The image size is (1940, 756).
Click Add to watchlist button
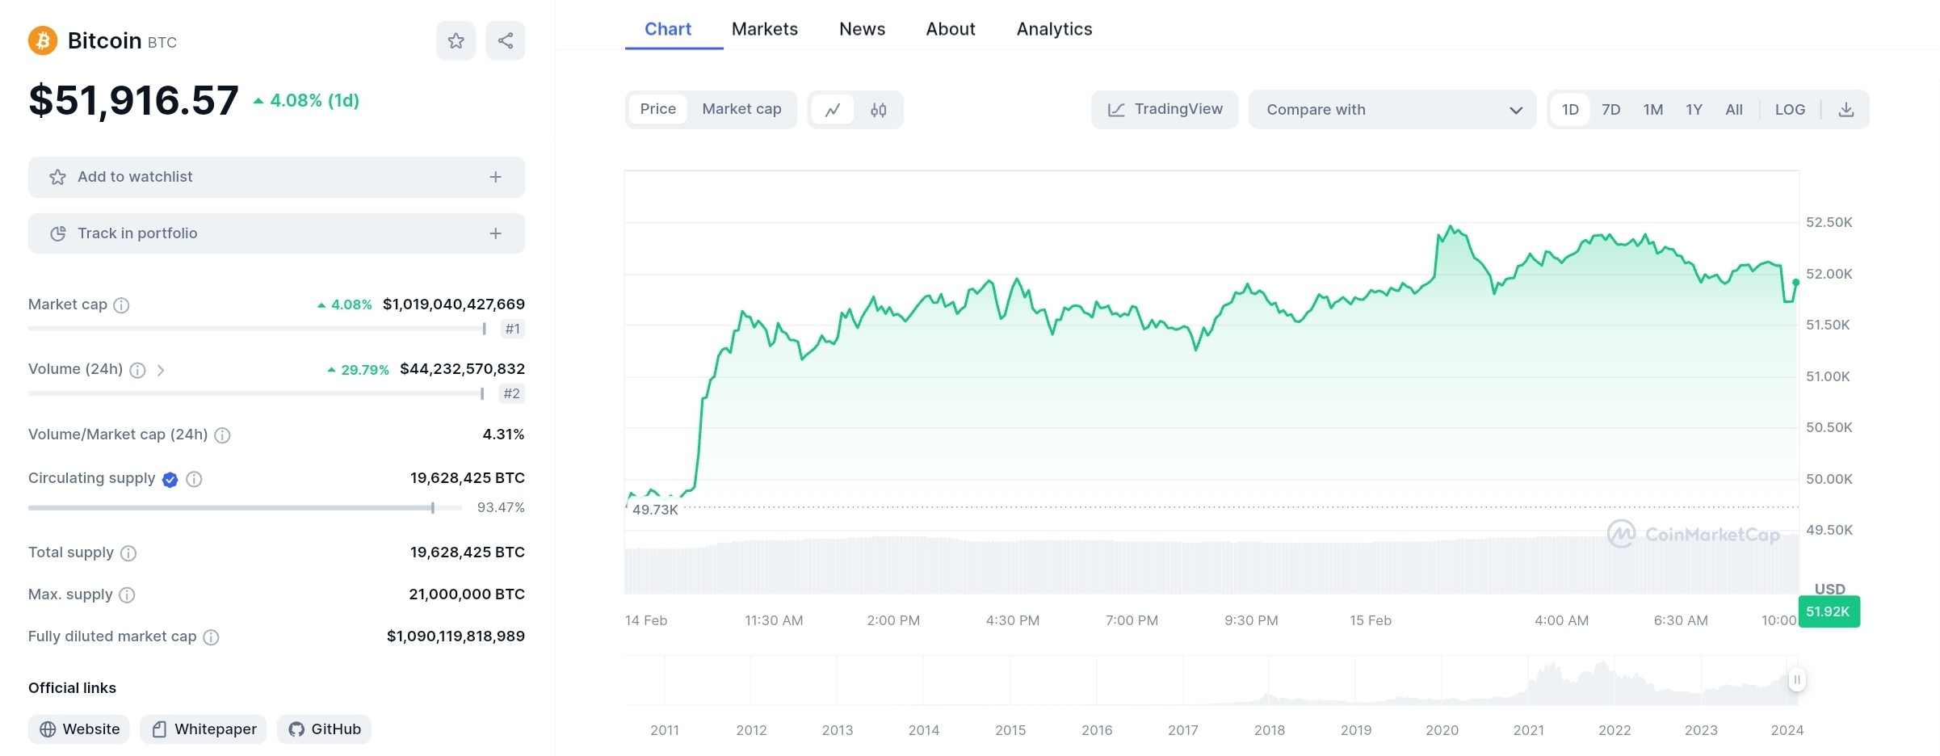point(276,177)
